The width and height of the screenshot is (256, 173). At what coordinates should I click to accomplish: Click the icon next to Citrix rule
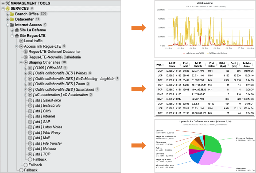coord(30,111)
